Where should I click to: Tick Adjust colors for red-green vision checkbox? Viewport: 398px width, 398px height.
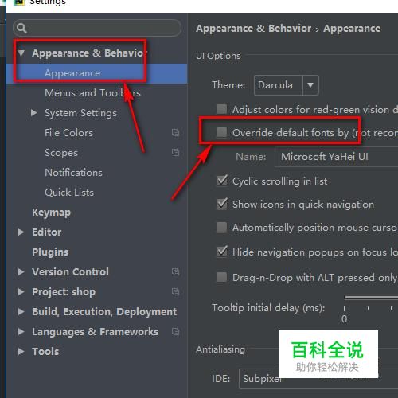pyautogui.click(x=221, y=109)
